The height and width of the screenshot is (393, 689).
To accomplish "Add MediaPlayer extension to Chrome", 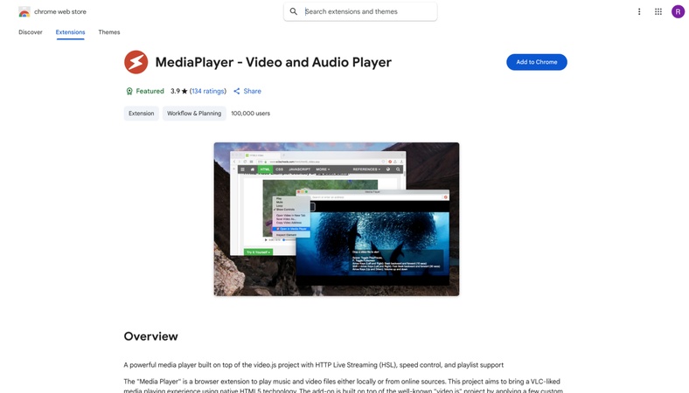I will 537,62.
